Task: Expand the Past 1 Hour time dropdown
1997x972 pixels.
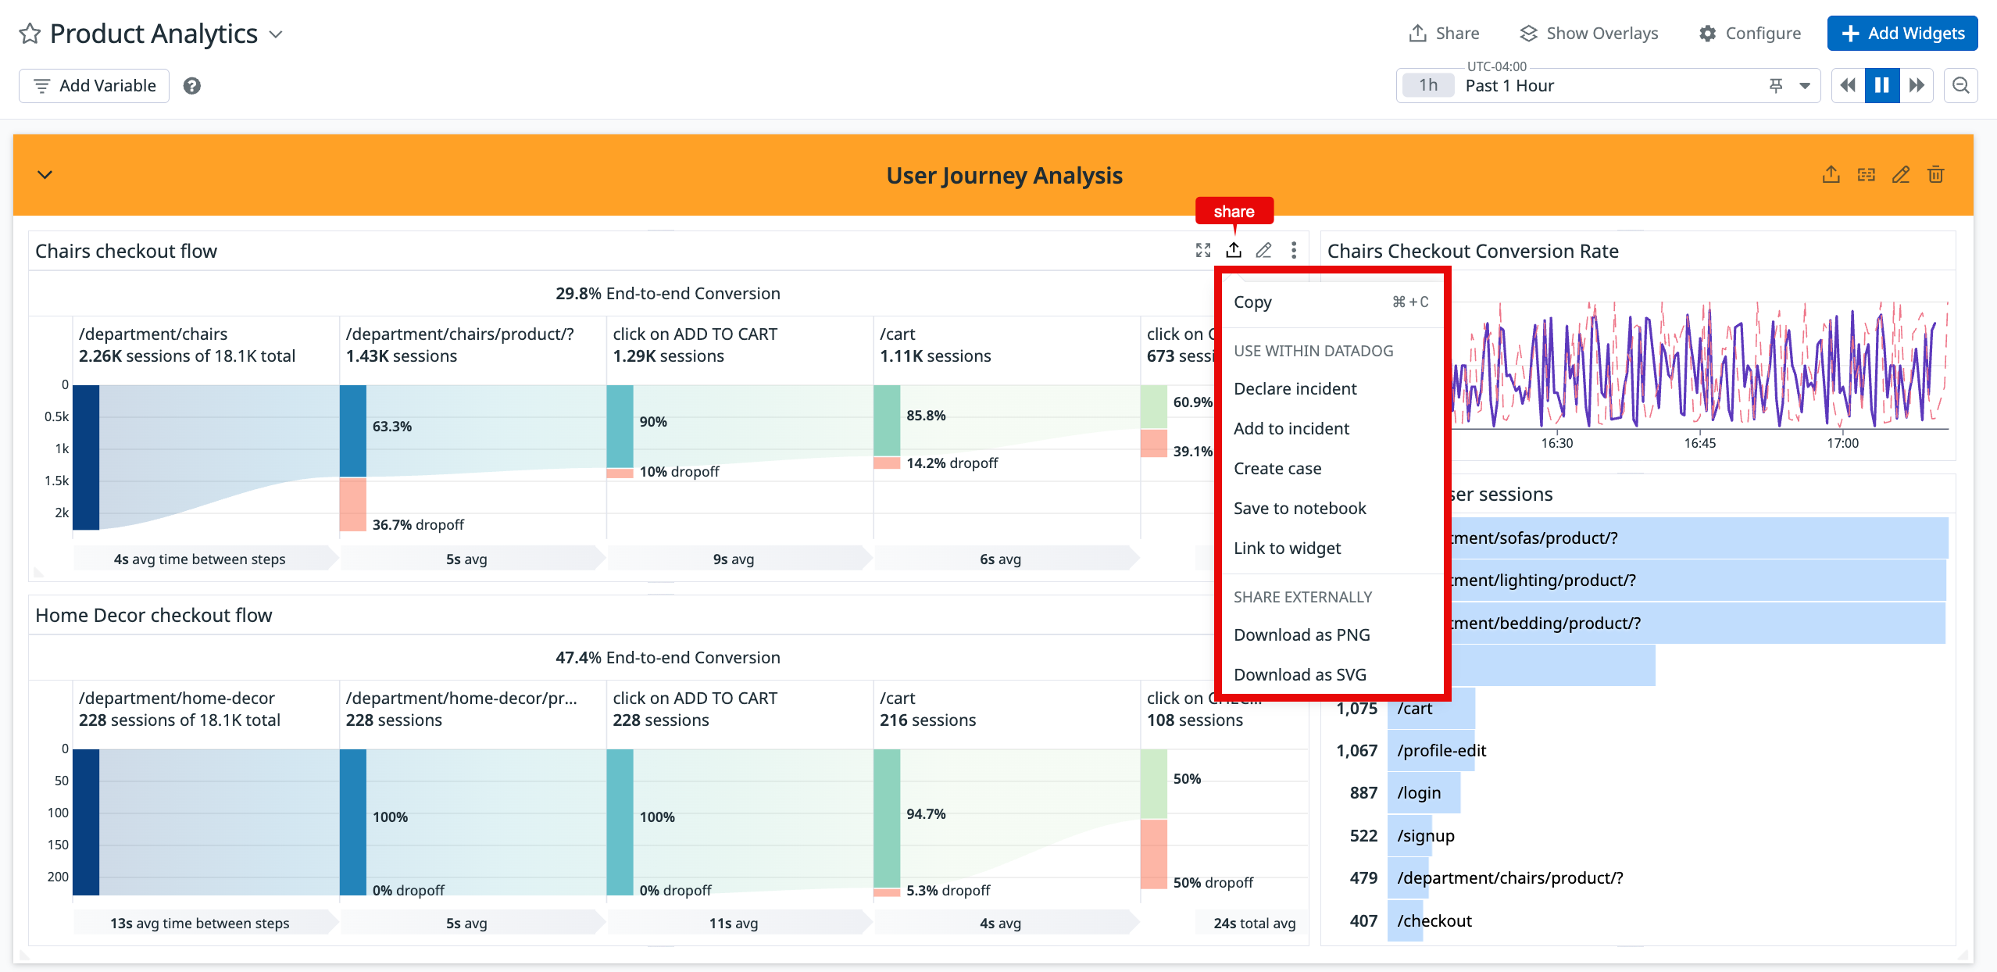Action: click(1805, 85)
